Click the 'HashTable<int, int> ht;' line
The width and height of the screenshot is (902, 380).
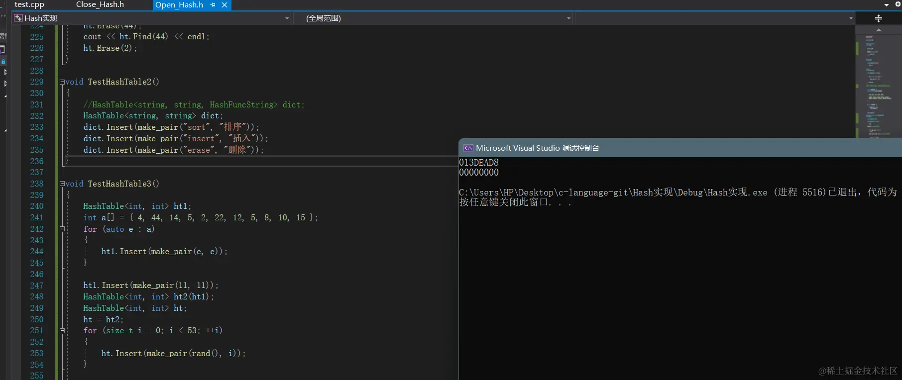pos(135,308)
